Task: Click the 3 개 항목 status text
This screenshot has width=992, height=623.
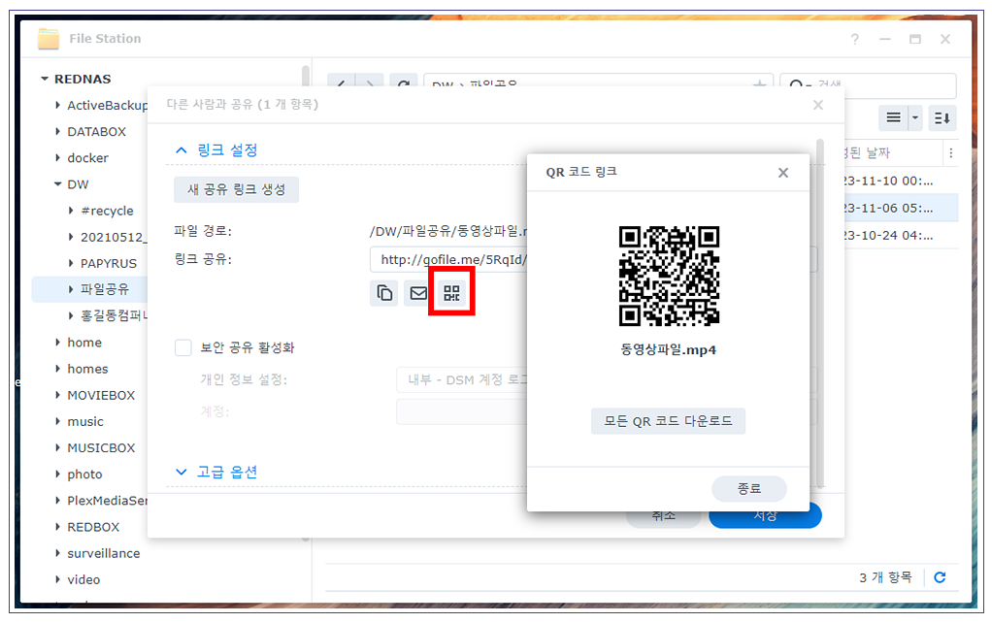Action: point(885,576)
